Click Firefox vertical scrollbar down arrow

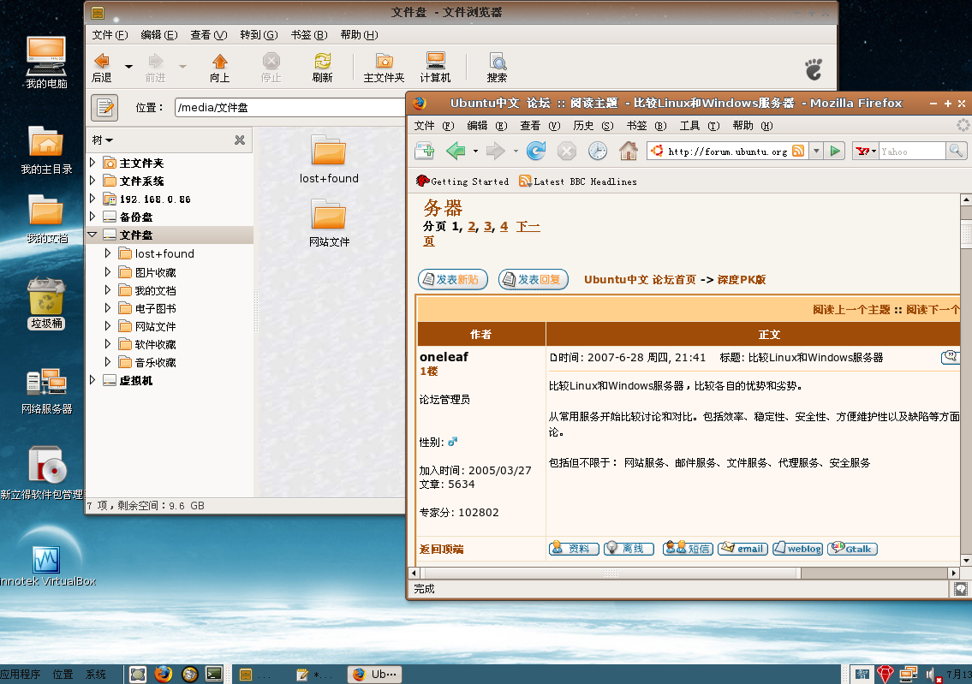click(x=966, y=560)
